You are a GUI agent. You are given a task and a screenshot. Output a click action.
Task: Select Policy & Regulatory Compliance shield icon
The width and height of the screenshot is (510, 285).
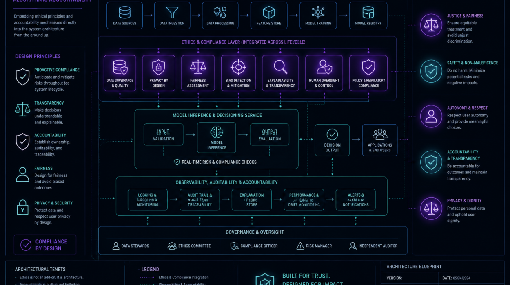click(368, 66)
